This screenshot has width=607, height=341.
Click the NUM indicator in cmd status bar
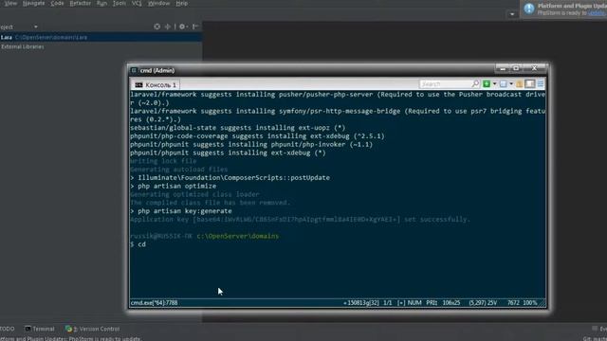pyautogui.click(x=414, y=303)
